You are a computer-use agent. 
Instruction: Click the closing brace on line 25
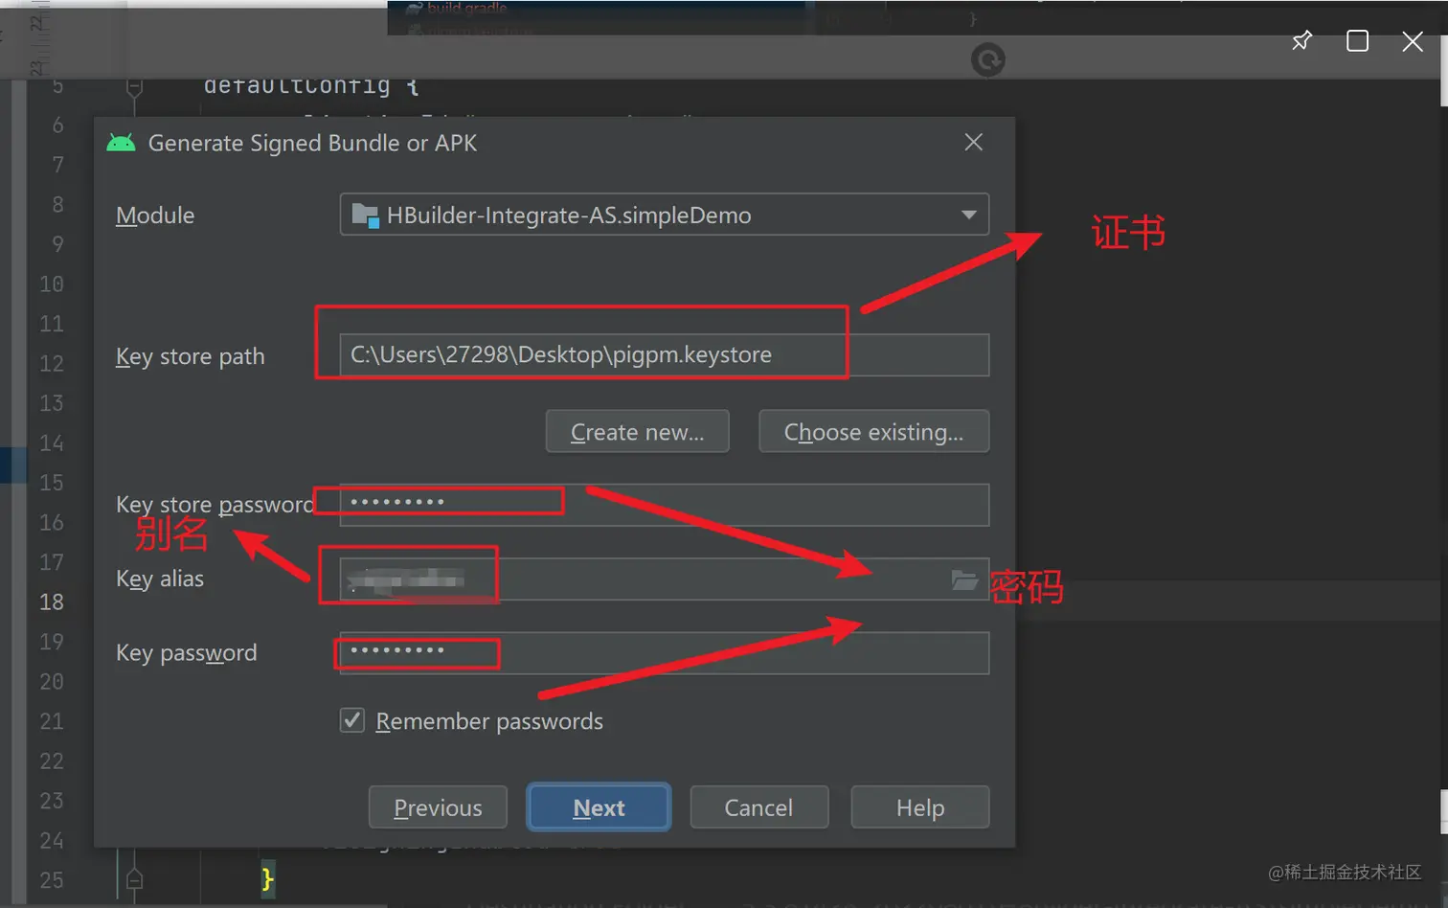267,878
